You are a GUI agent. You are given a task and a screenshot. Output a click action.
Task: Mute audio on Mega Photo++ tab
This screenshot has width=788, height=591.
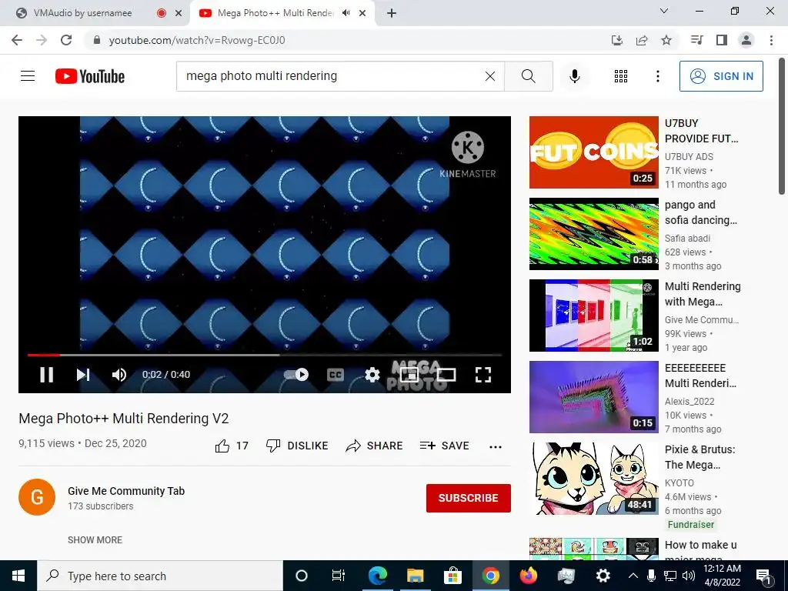click(x=346, y=13)
